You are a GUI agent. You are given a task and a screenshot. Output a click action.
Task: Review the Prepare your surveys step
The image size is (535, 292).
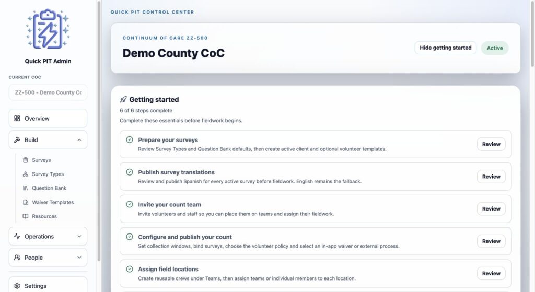tap(491, 144)
